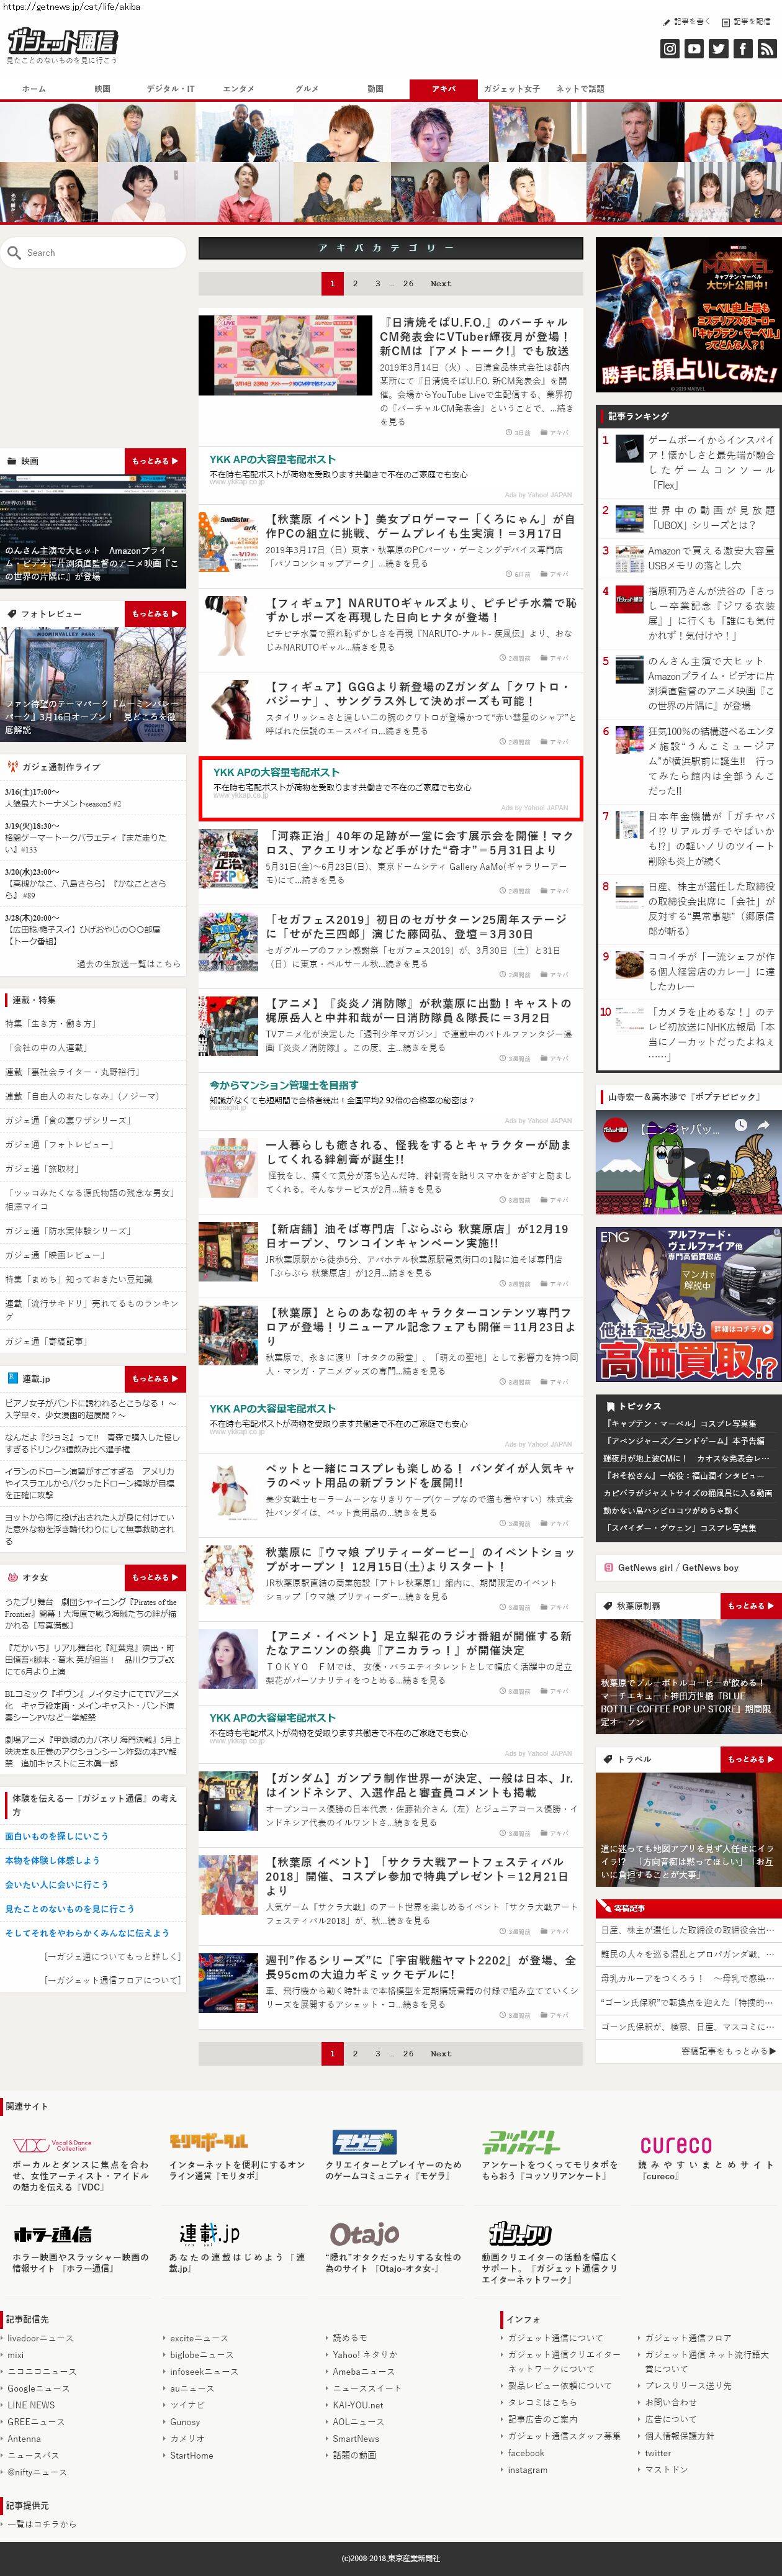Click the ガジェット通信 site logo
This screenshot has width=782, height=2576.
tap(62, 41)
